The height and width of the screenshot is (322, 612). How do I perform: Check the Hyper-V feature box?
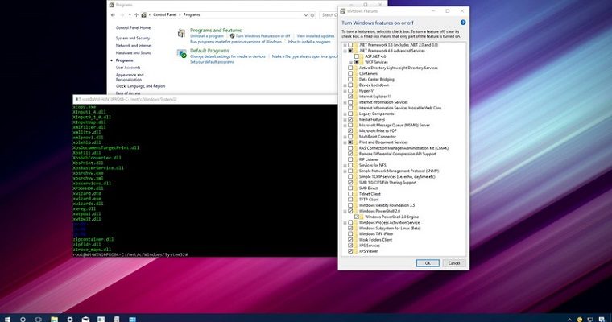tap(350, 90)
